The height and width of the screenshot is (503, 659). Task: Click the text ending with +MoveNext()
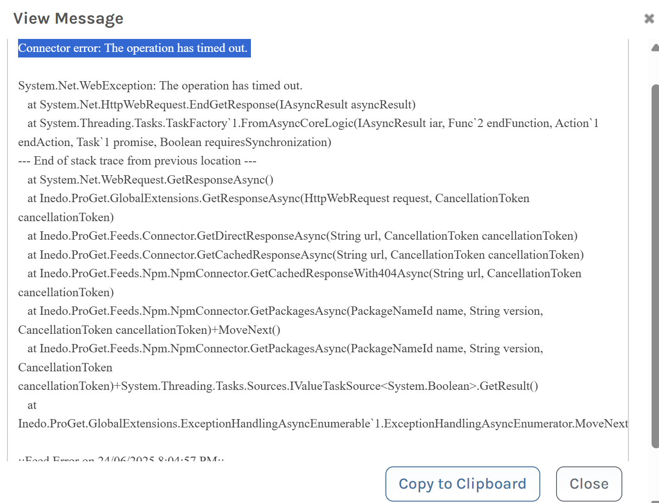pos(149,330)
